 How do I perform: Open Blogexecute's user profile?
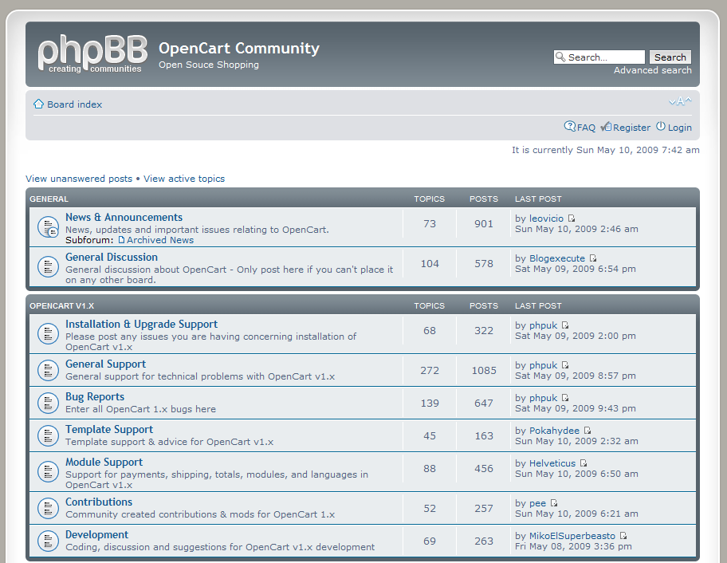point(557,258)
